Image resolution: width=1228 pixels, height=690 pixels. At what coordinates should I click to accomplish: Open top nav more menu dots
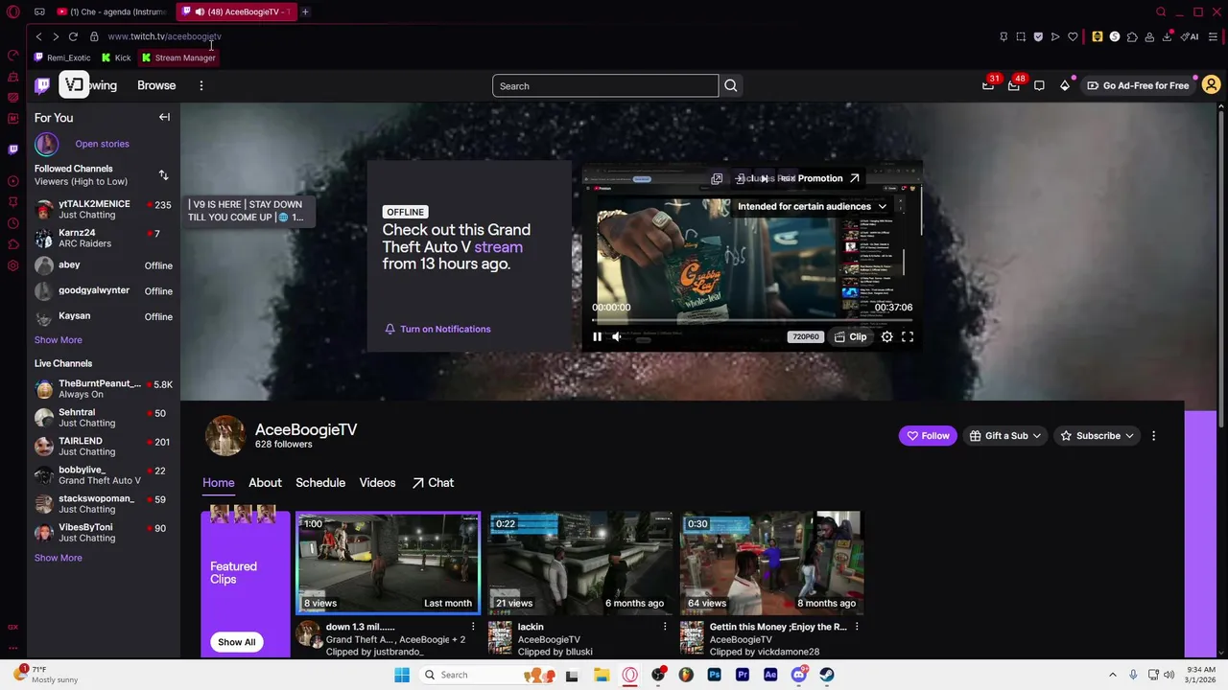[x=201, y=85]
